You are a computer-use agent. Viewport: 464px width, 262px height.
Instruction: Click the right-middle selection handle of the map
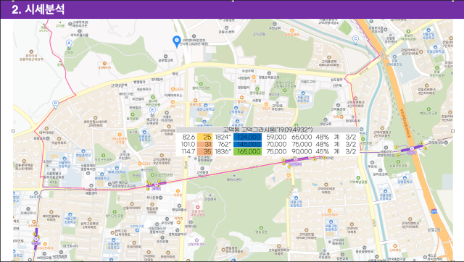452,131
